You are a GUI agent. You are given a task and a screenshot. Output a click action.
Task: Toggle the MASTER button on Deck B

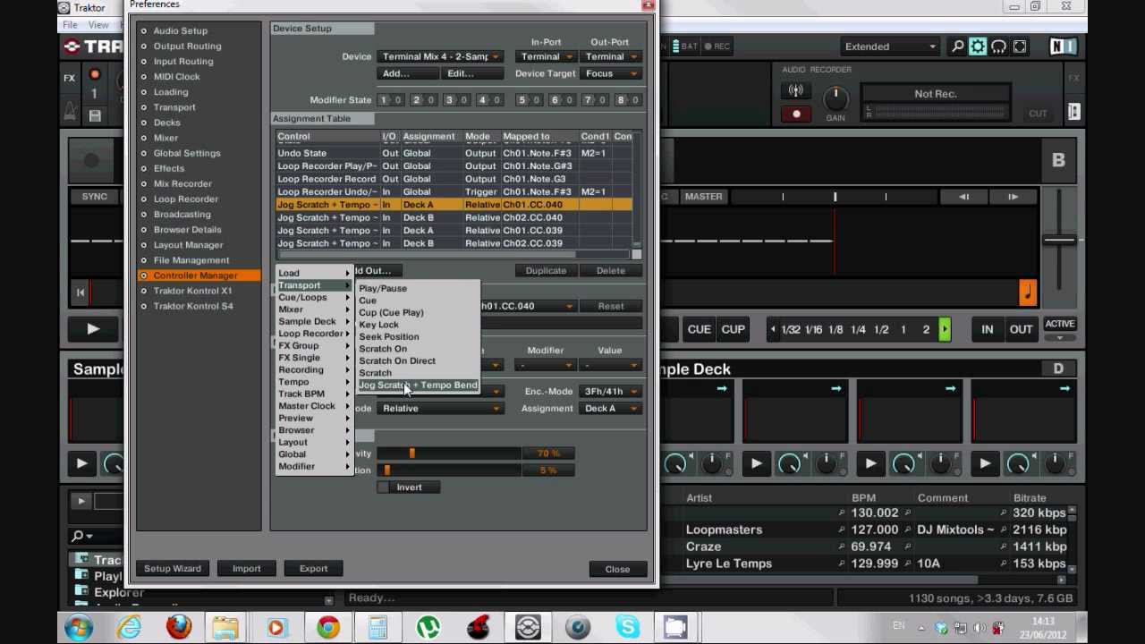coord(703,197)
